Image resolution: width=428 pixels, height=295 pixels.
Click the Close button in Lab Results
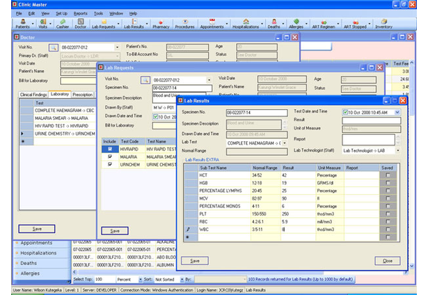point(386,260)
